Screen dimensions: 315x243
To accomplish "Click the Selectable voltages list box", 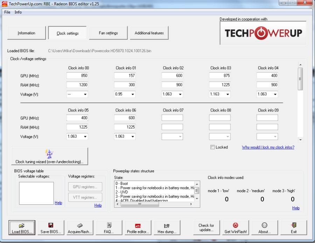I will 36,193.
